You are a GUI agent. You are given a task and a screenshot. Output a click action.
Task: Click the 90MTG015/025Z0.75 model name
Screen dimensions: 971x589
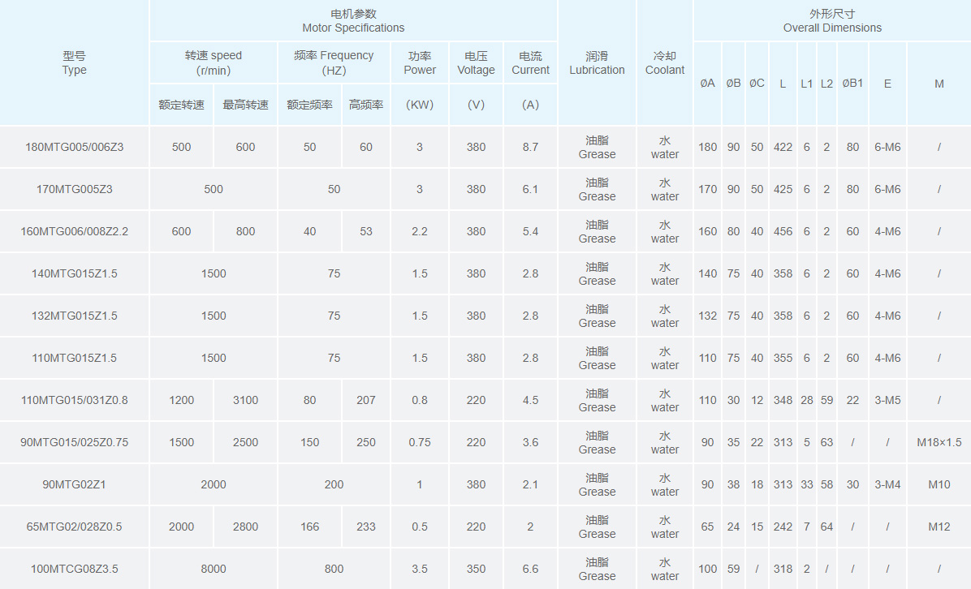point(75,442)
